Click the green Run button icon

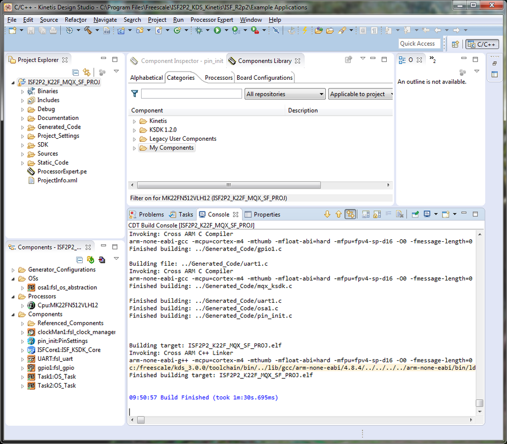tap(217, 30)
